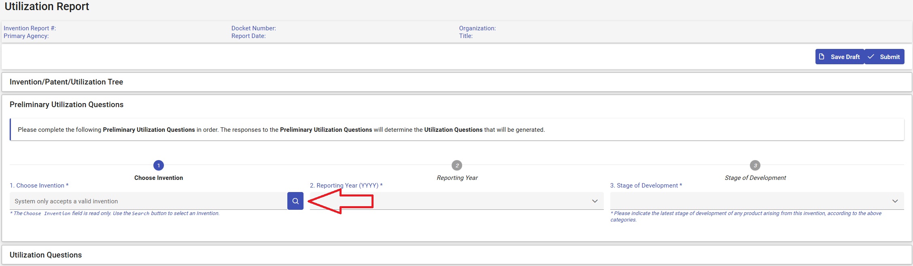Click step 2 circle Reporting Year
Image resolution: width=913 pixels, height=266 pixels.
457,165
